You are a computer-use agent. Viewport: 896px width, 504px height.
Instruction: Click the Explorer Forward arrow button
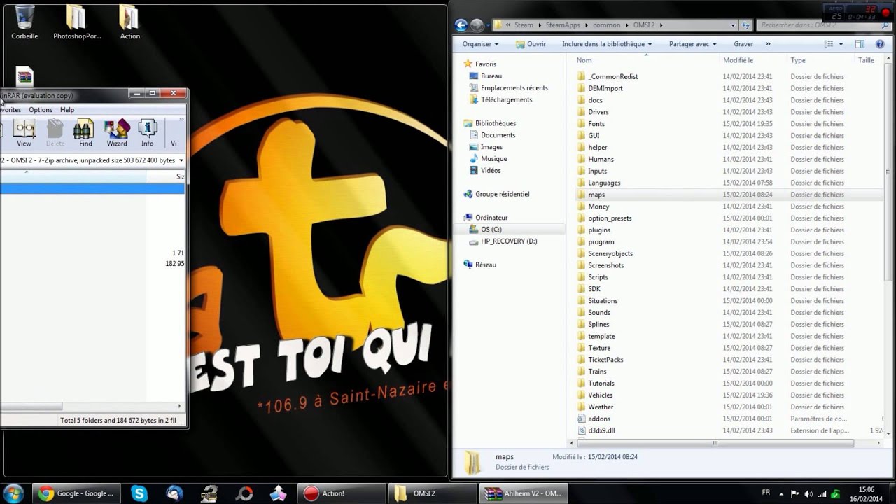[x=477, y=25]
